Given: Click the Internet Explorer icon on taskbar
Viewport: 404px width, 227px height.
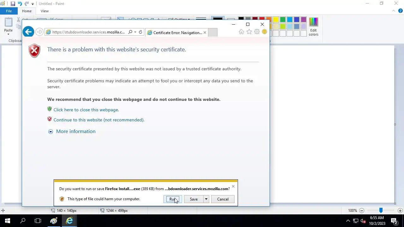Looking at the screenshot, I should (69, 221).
